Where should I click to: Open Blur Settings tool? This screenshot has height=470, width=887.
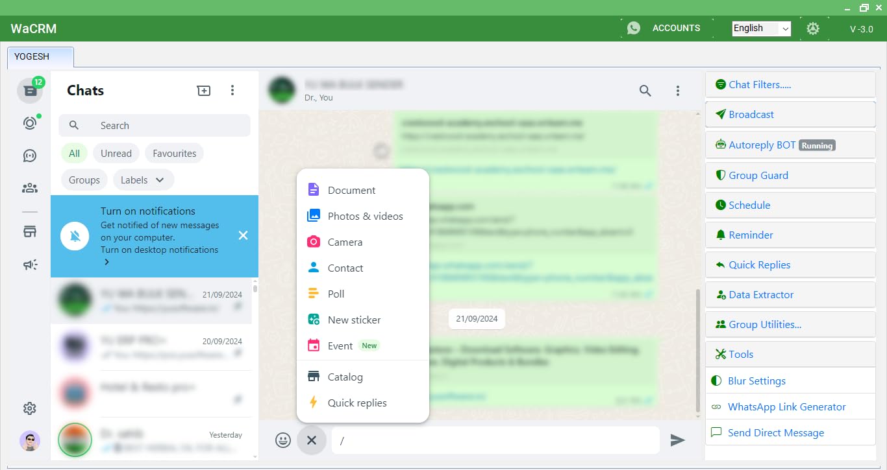[x=790, y=381]
